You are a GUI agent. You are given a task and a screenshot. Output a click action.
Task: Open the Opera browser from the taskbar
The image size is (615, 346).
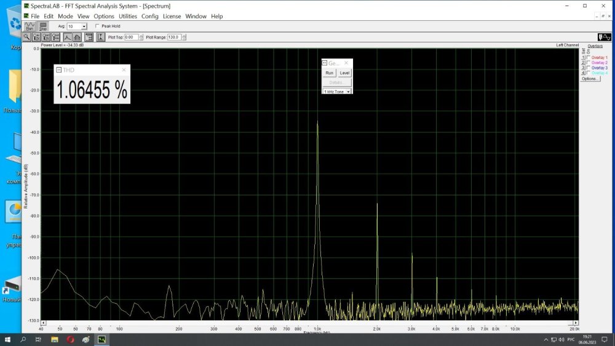click(x=71, y=339)
